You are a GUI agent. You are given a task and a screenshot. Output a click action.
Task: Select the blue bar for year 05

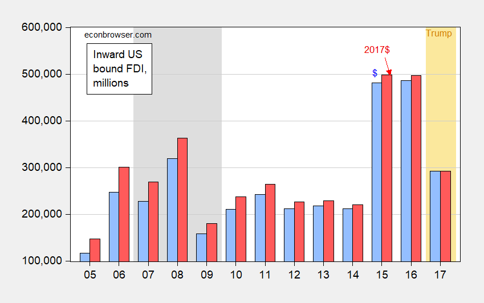point(85,257)
